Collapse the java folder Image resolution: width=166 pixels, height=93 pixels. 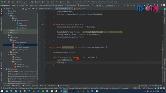6,13
